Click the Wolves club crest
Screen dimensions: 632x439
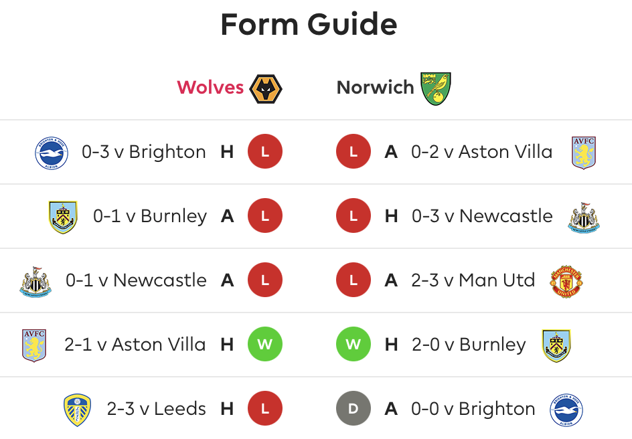point(266,89)
